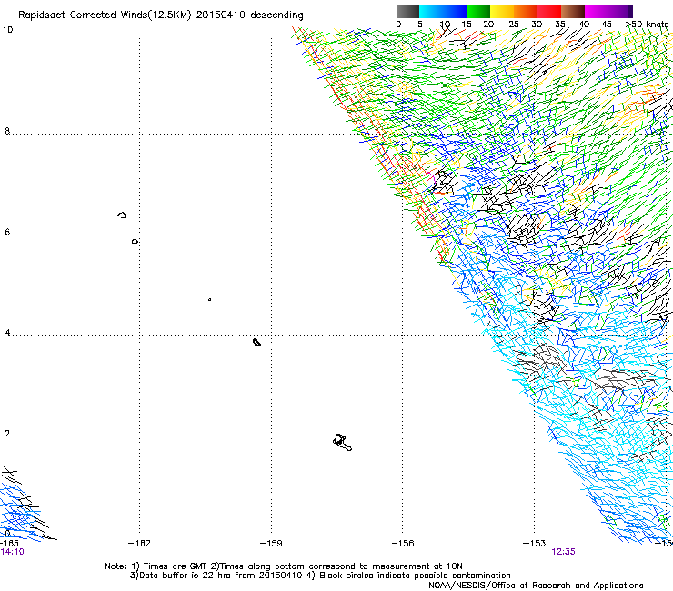This screenshot has height=591, width=673.
Task: Click the latitude axis label '6'
Action: (x=7, y=232)
